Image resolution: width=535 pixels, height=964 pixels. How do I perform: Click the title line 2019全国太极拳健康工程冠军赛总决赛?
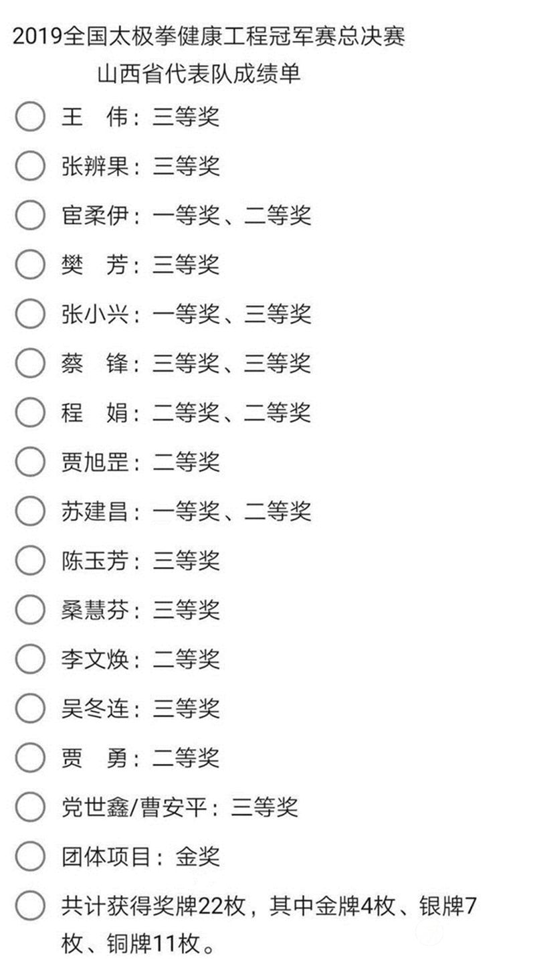(x=209, y=35)
